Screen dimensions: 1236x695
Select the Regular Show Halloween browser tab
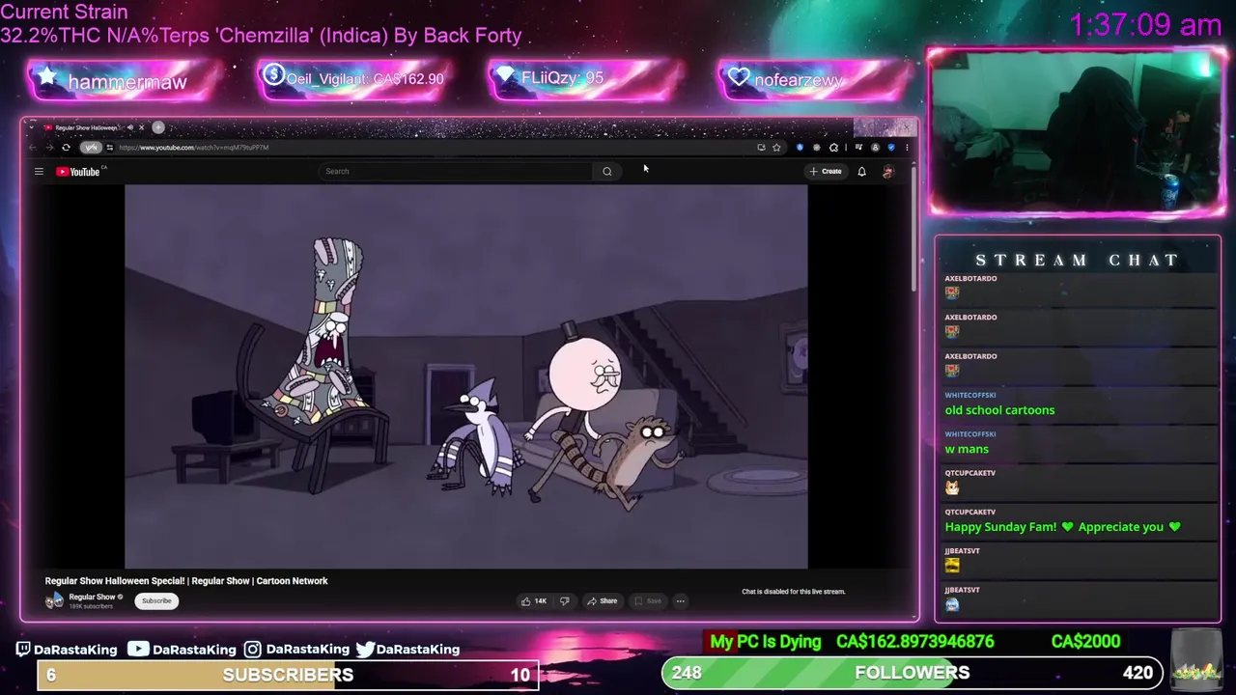(94, 127)
